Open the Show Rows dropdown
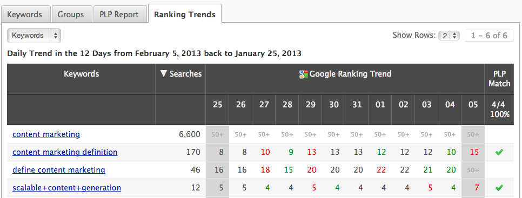Viewport: 522px width, 198px height. 449,36
